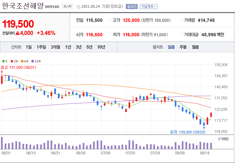Viewport: 235px width, 163px height.
Task: Click the 104,800 price axis label
Action: point(221,131)
